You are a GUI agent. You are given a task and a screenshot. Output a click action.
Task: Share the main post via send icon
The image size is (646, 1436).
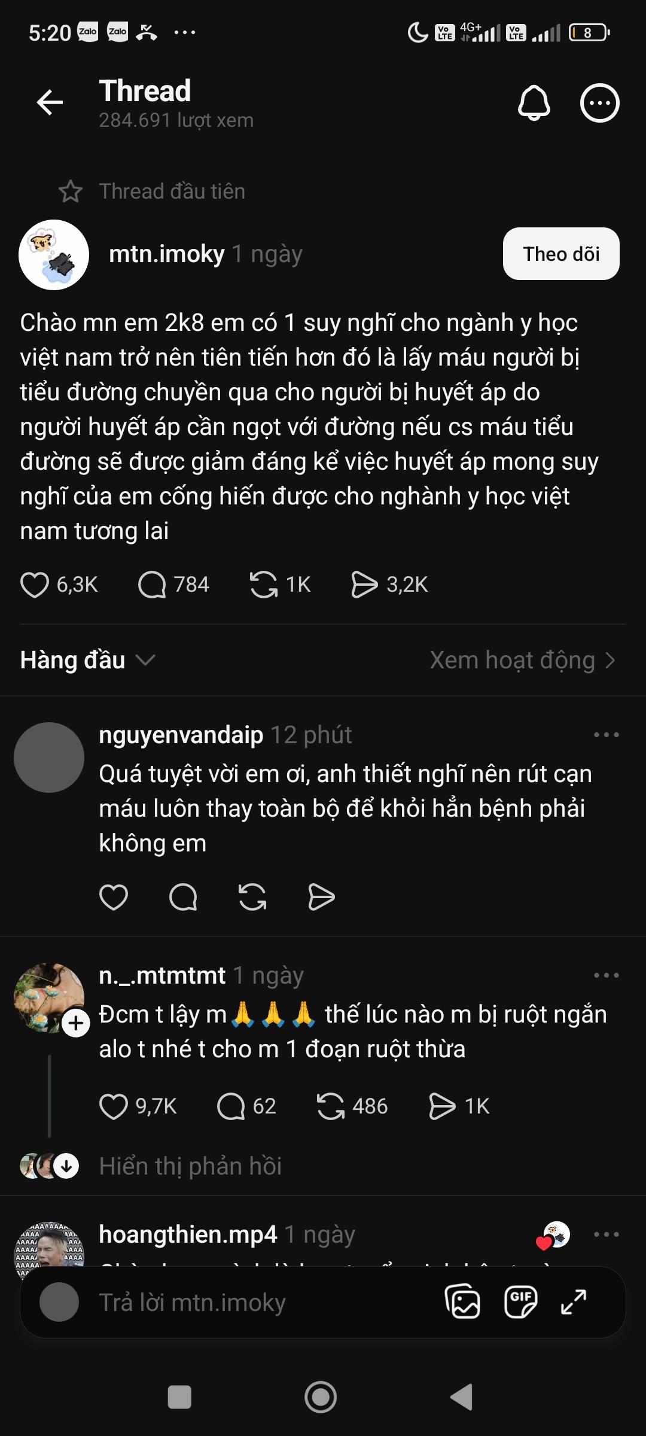point(364,585)
